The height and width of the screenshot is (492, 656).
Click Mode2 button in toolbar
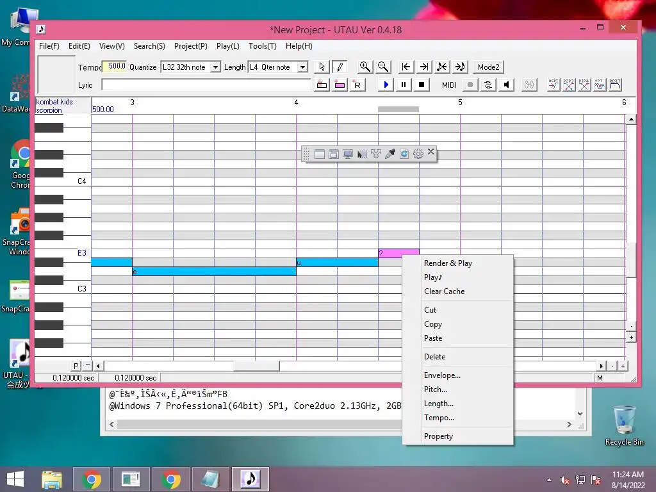488,67
